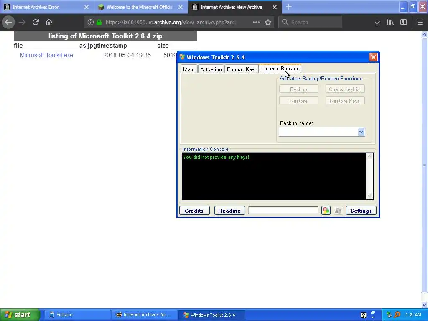Switch to the Internet Archive: Error tab
Screen dimensions: 428x321
(47, 7)
